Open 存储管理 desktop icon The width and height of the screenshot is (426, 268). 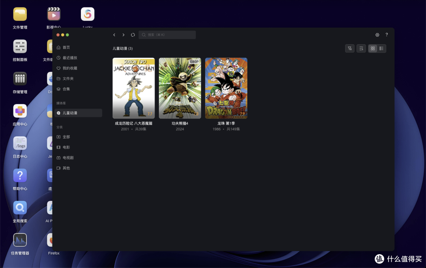click(20, 79)
